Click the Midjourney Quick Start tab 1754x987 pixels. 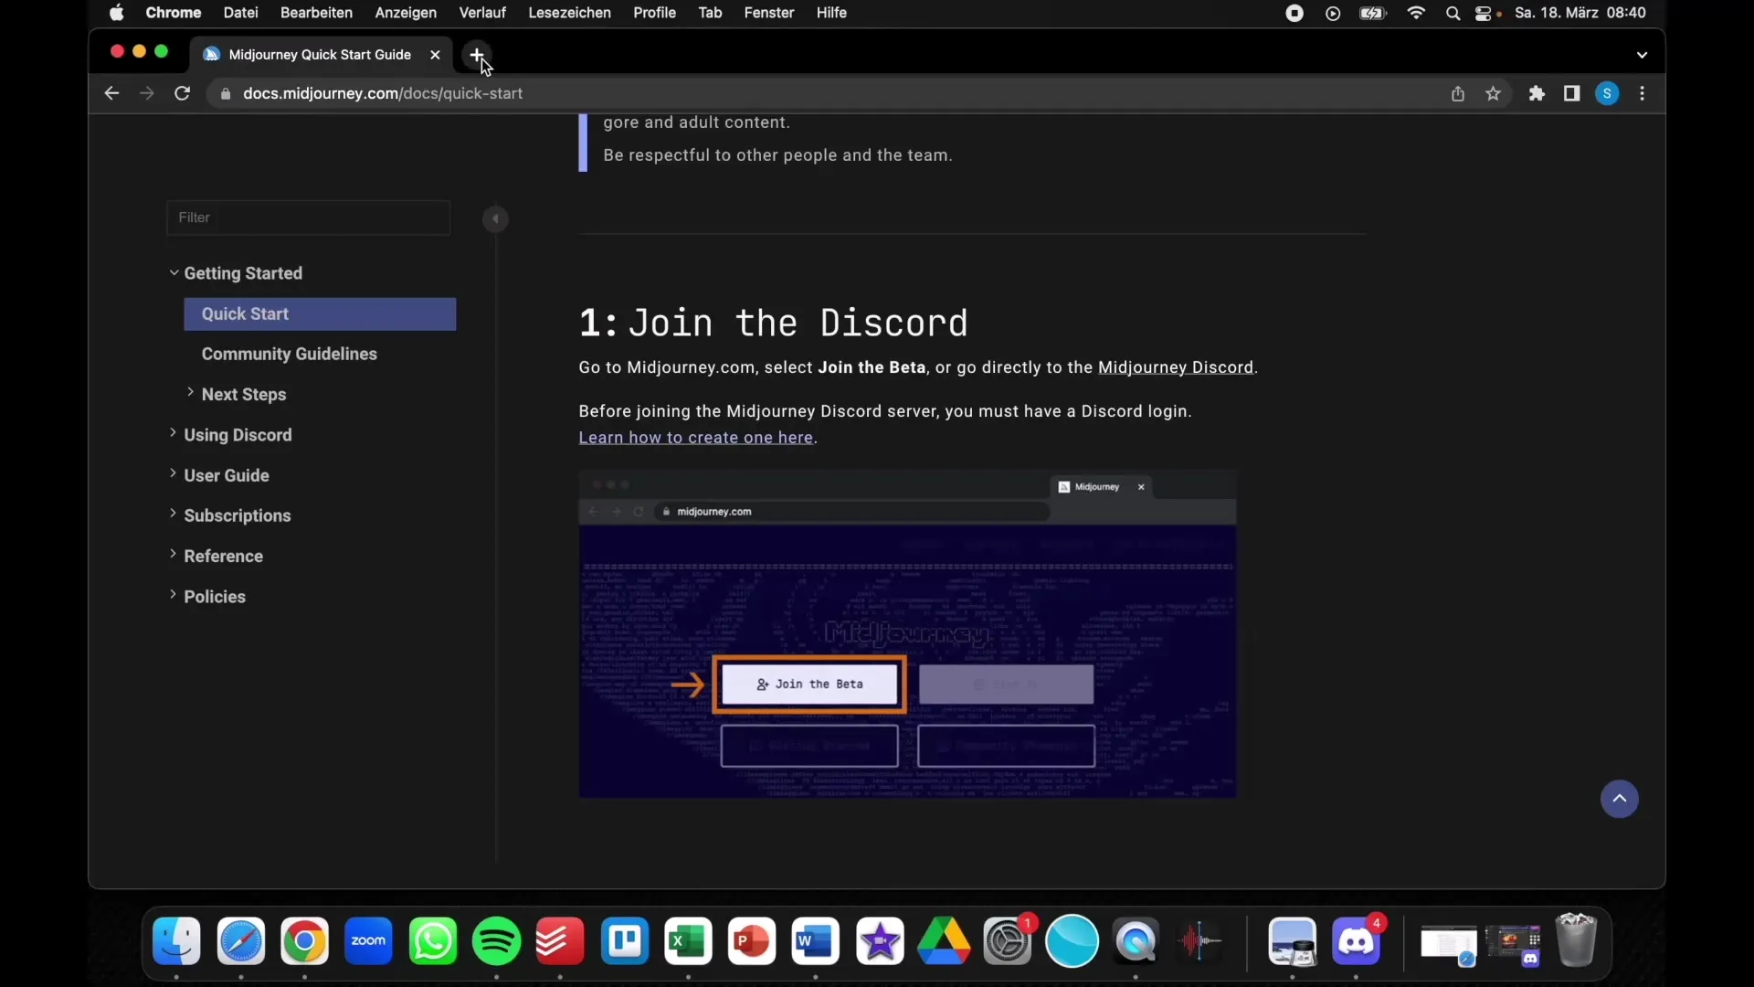coord(319,54)
